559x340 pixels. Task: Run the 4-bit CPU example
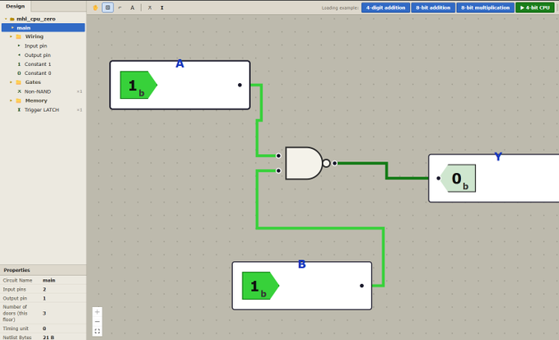535,7
